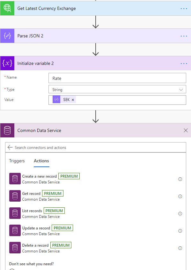Click the PREMIUM badge beside Get record

(x=53, y=193)
